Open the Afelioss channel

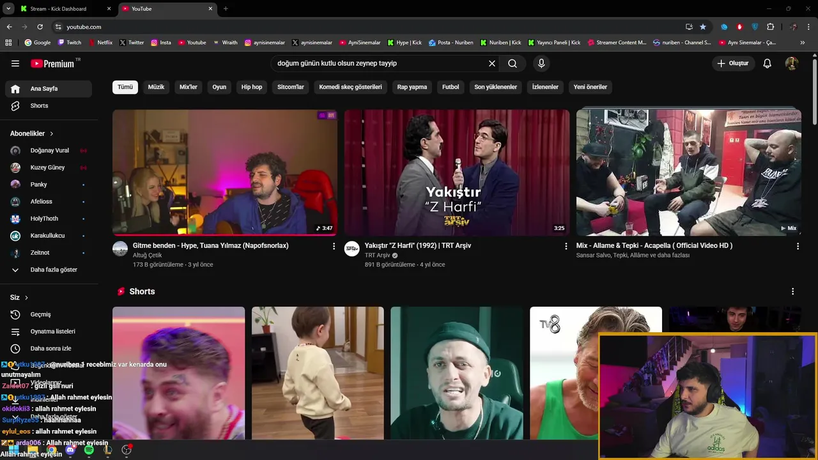click(x=49, y=201)
